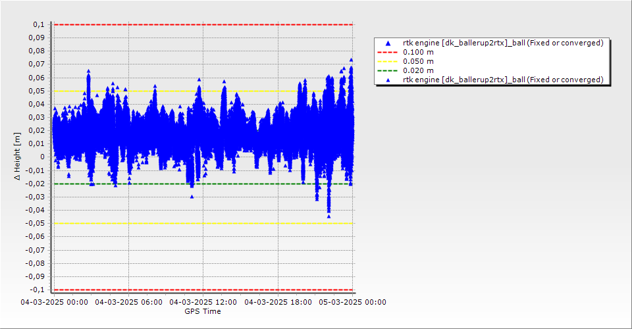Click the '04-03-2025 12:00' time axis label
This screenshot has width=632, height=329.
203,302
